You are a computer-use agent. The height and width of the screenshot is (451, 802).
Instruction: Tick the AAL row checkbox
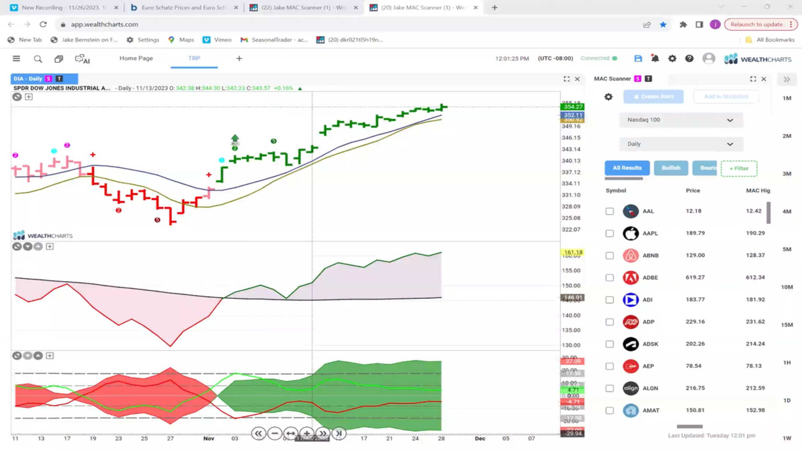point(610,211)
